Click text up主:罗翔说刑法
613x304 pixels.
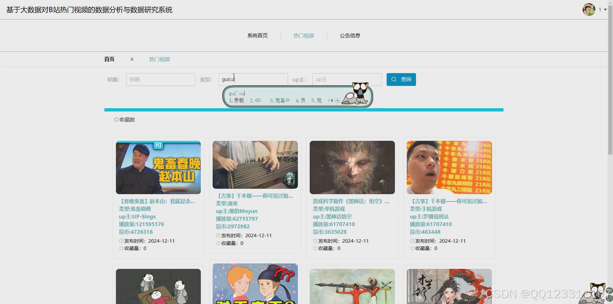click(x=429, y=217)
